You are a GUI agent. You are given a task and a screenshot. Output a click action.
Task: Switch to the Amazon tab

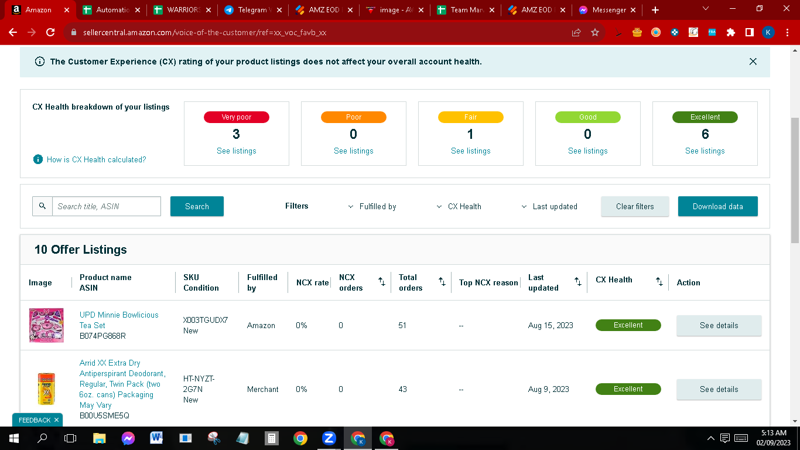[x=39, y=10]
